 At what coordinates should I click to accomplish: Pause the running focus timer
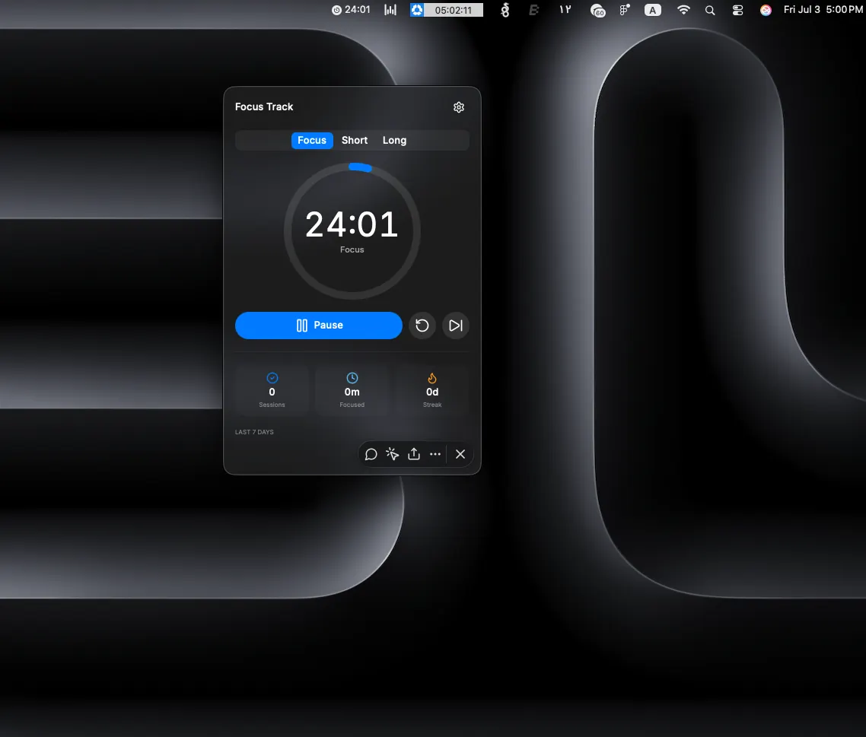pyautogui.click(x=319, y=326)
